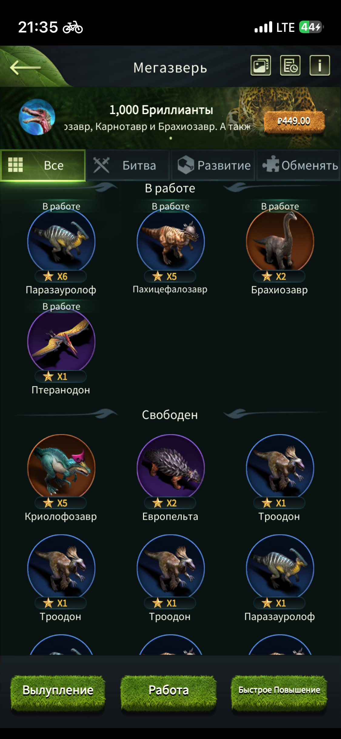Tap the back arrow icon

point(25,67)
